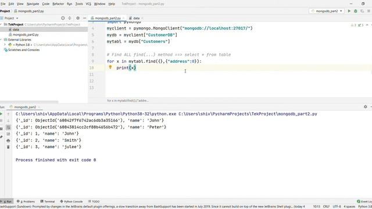The image size is (372, 209).
Task: Open the Run tool window button
Action: click(6, 201)
